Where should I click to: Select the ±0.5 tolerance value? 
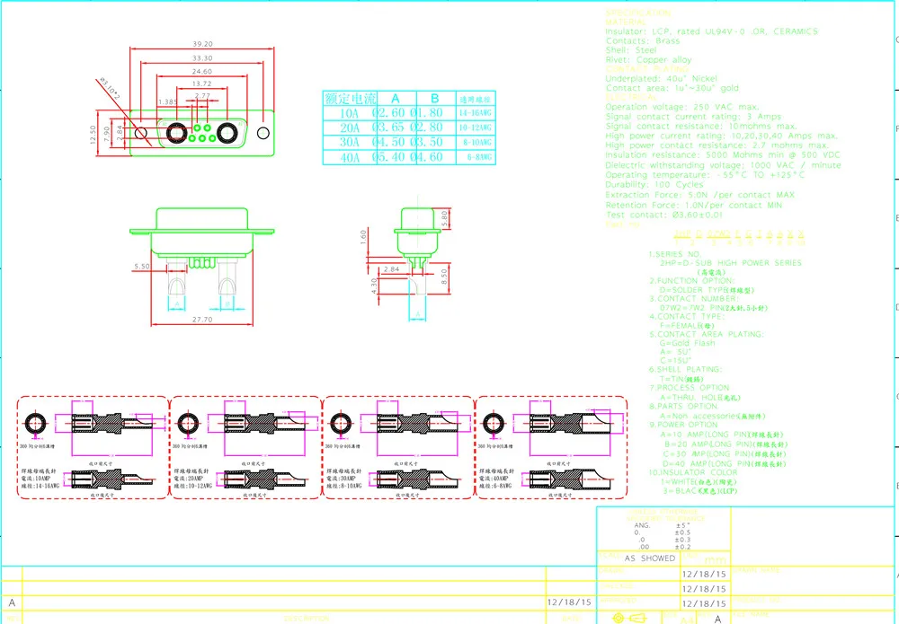pyautogui.click(x=683, y=532)
